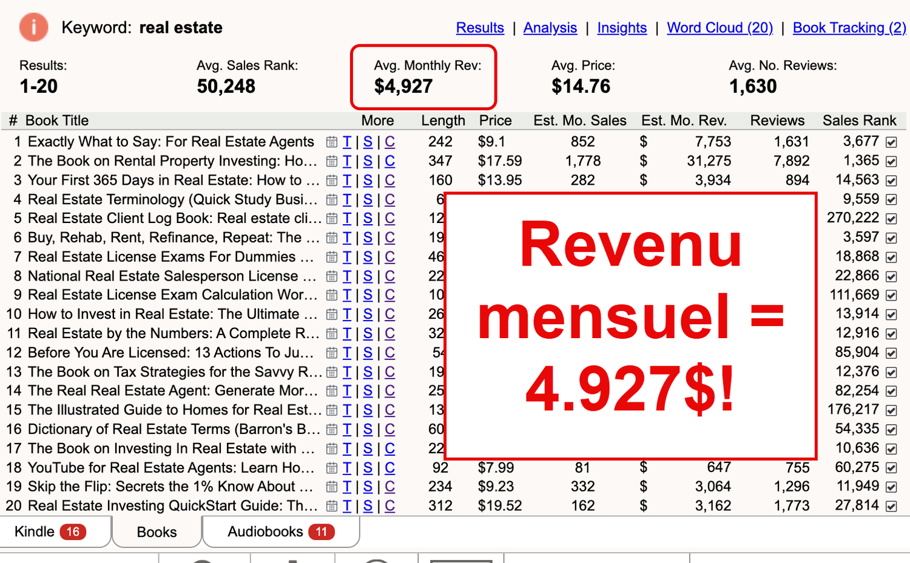
Task: Uncheck the checkbox beside sales rank 27,814
Action: click(891, 507)
